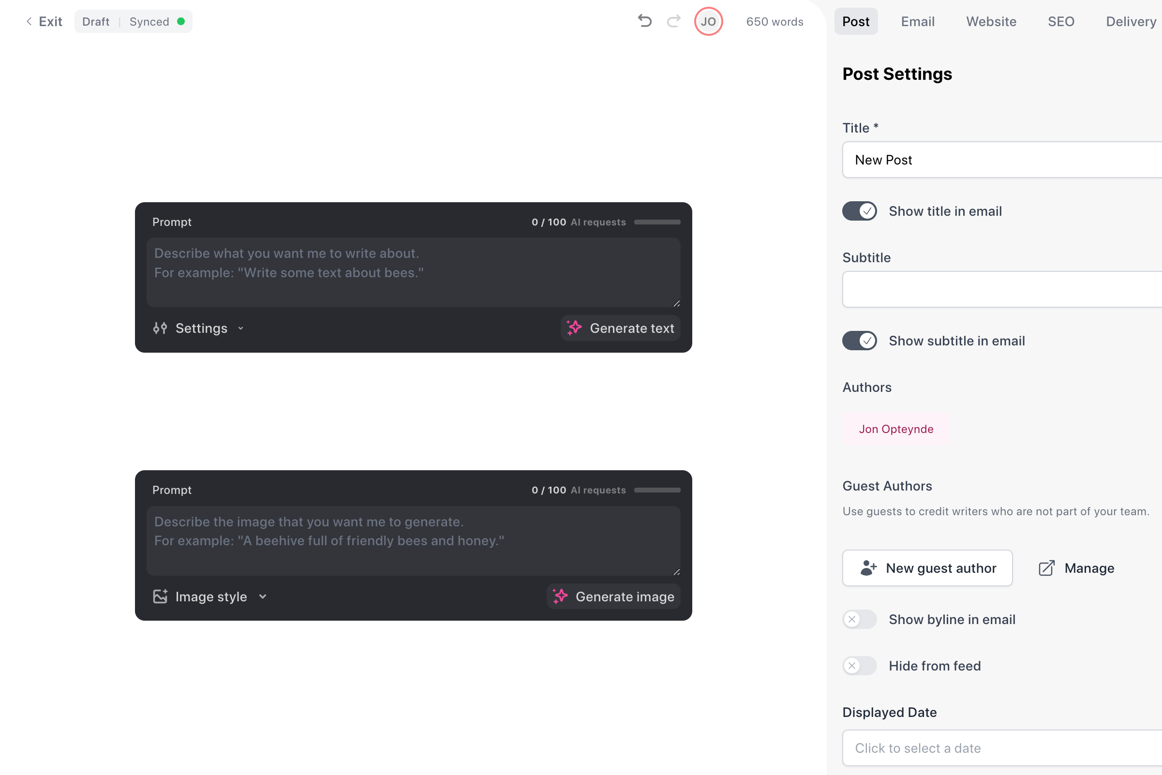Click the Manage external edit icon
Image resolution: width=1162 pixels, height=775 pixels.
click(x=1046, y=568)
